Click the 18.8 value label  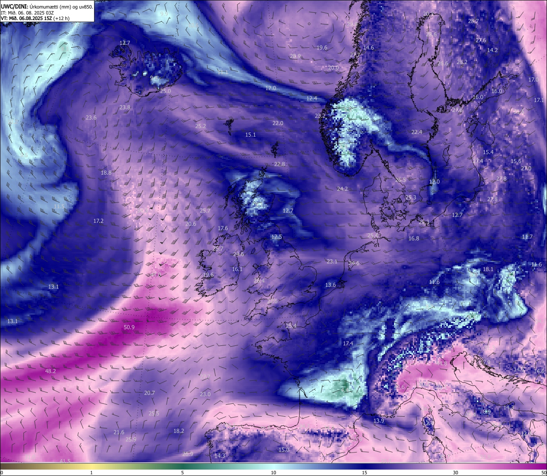[x=106, y=172]
